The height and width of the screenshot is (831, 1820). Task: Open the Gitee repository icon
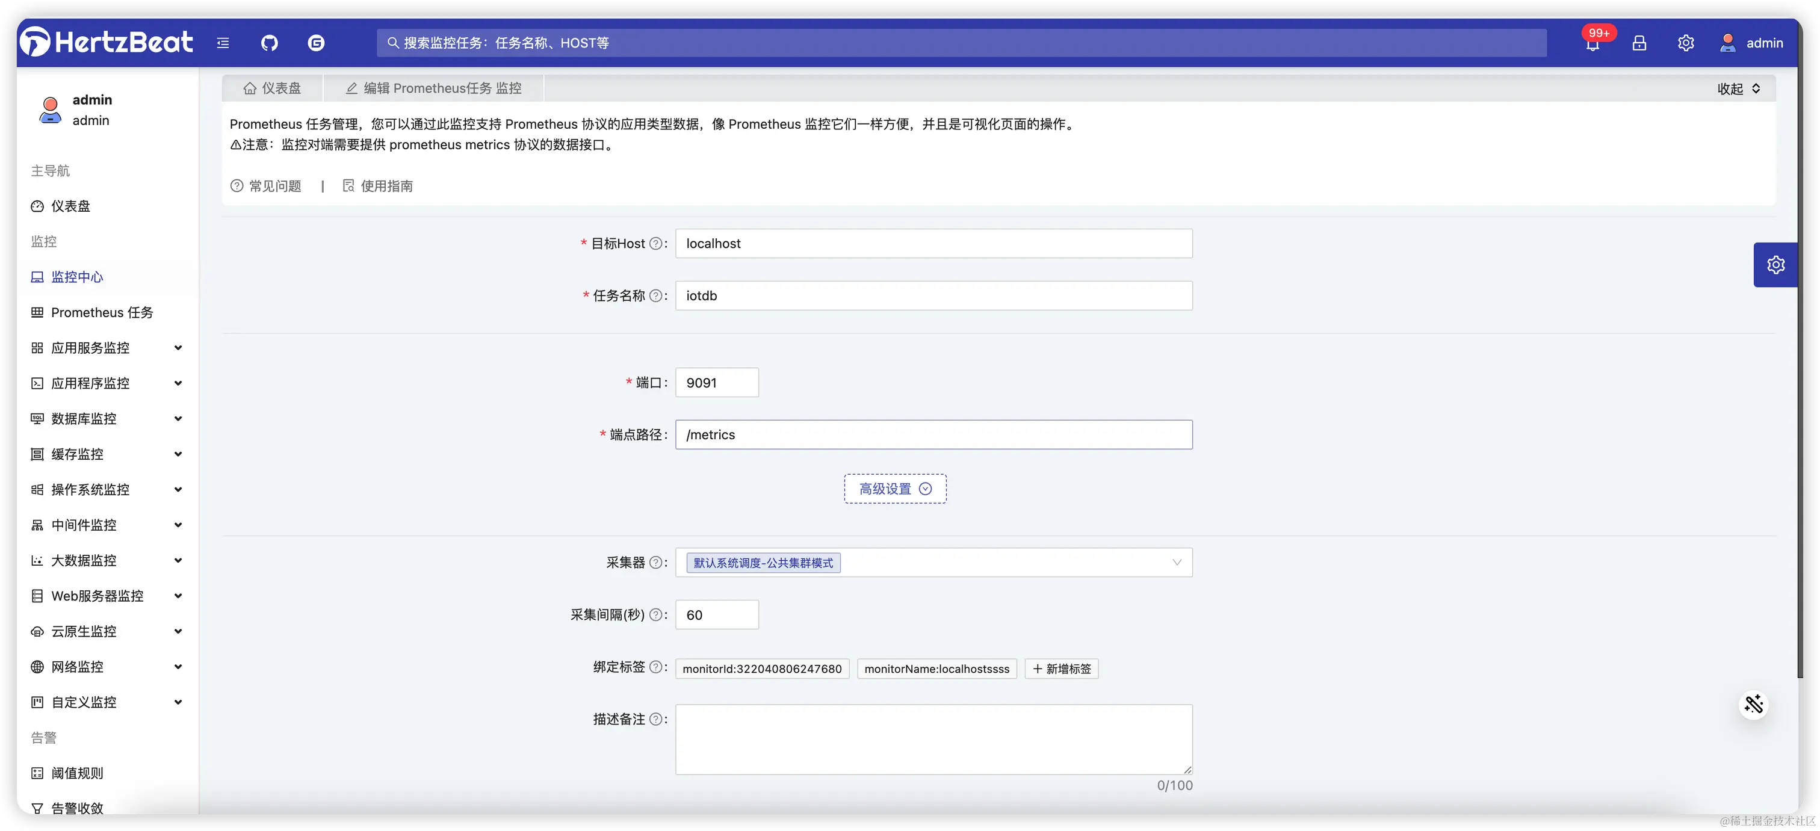[x=316, y=43]
